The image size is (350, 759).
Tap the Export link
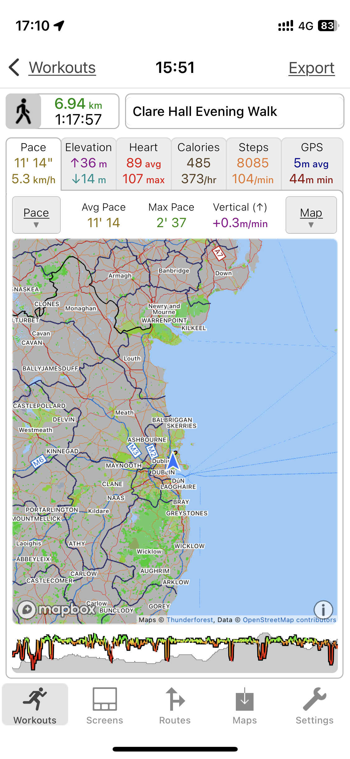pyautogui.click(x=311, y=68)
